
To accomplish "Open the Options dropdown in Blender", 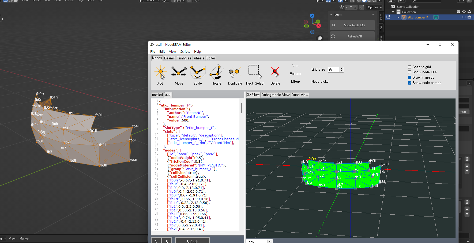I will 375,7.
